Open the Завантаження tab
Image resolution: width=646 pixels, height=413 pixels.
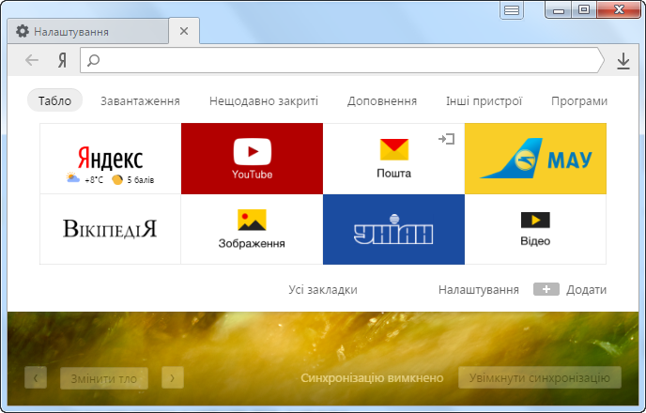click(140, 100)
